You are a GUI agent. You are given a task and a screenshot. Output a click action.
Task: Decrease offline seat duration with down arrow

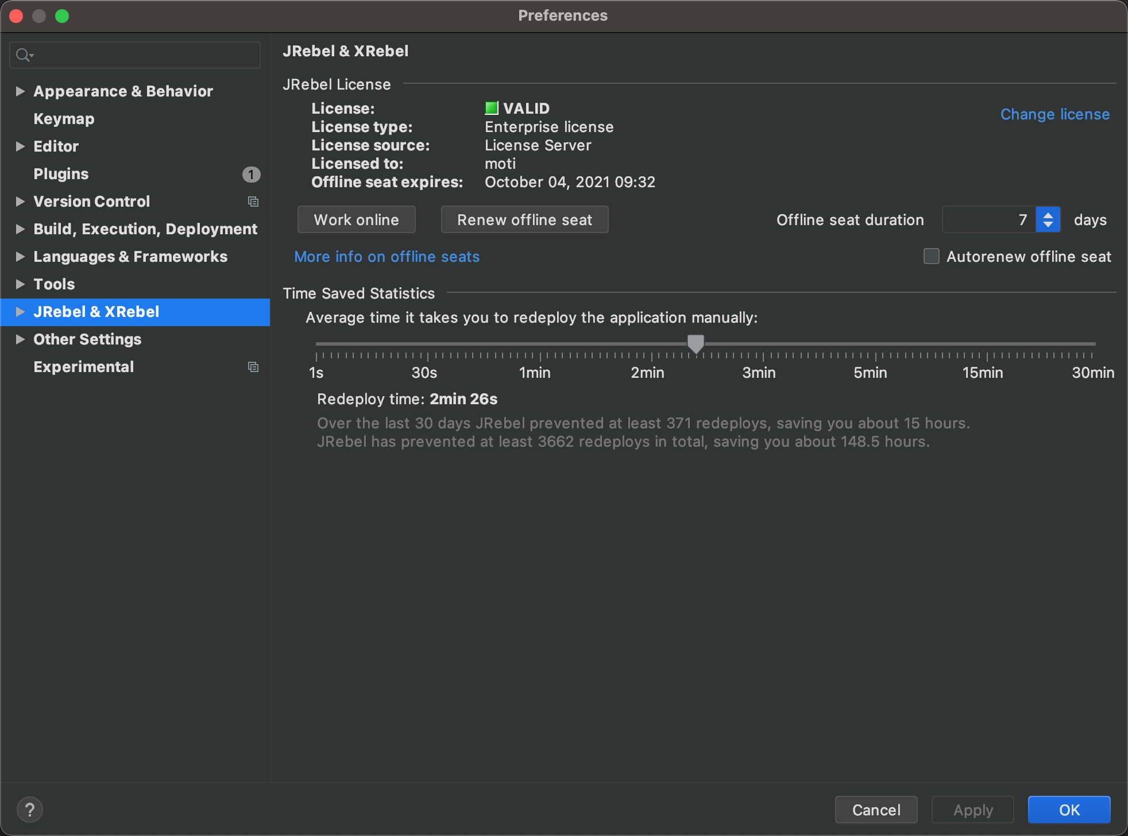tap(1048, 225)
